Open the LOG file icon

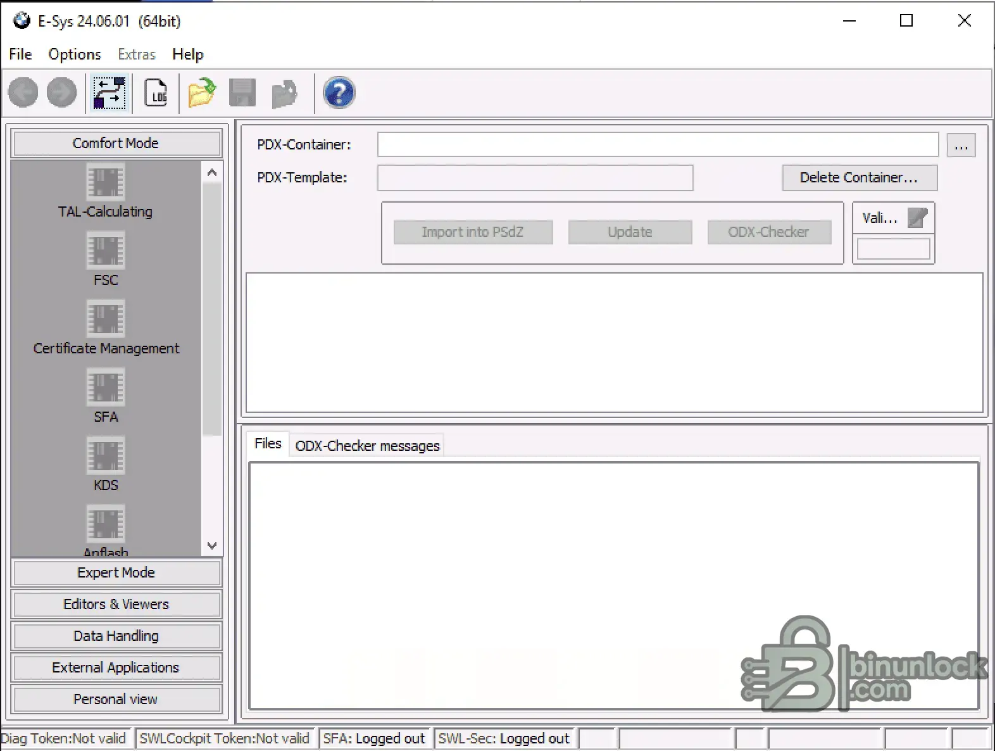[x=156, y=92]
